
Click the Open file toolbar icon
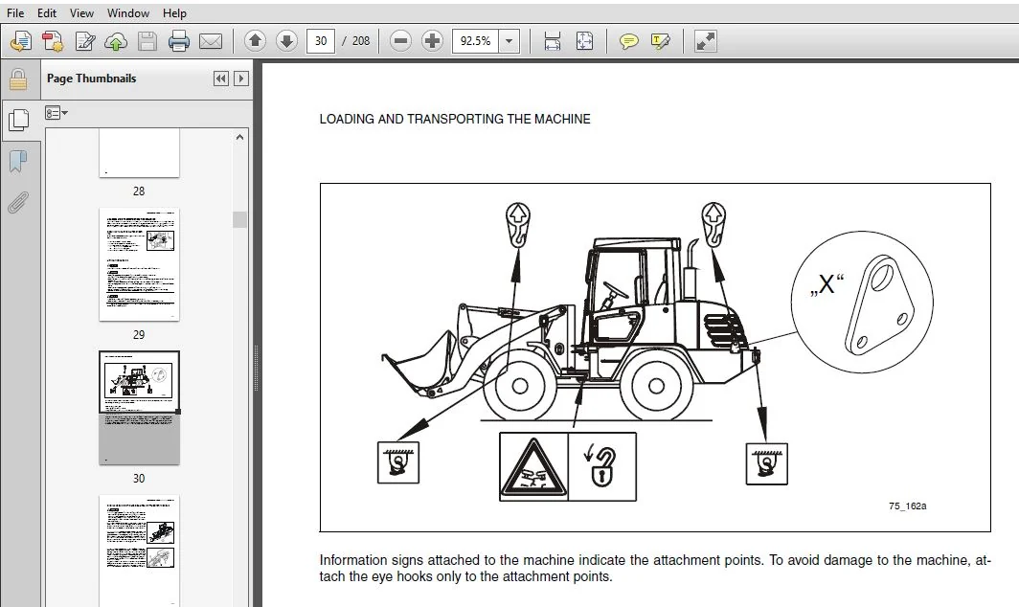click(x=21, y=41)
